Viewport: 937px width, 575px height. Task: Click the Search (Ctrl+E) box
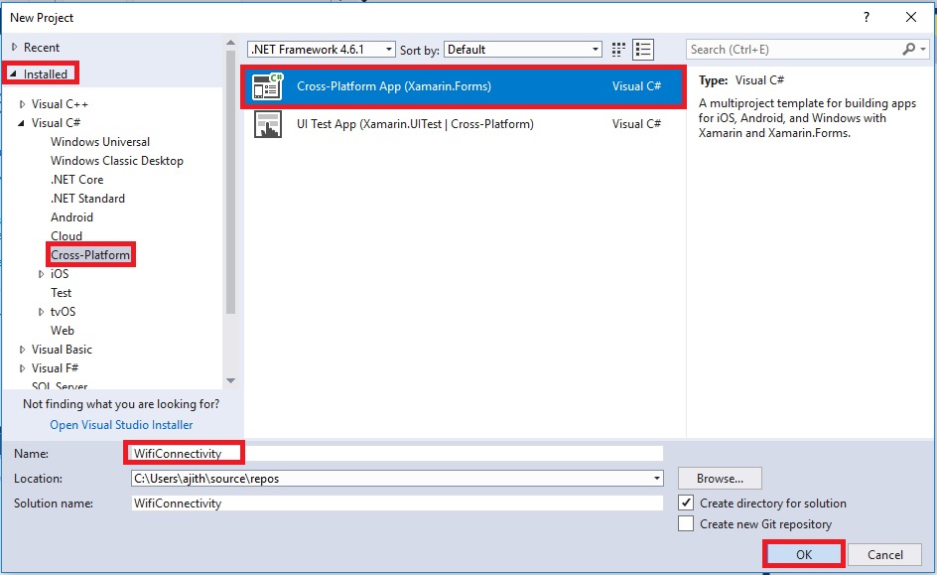(795, 50)
